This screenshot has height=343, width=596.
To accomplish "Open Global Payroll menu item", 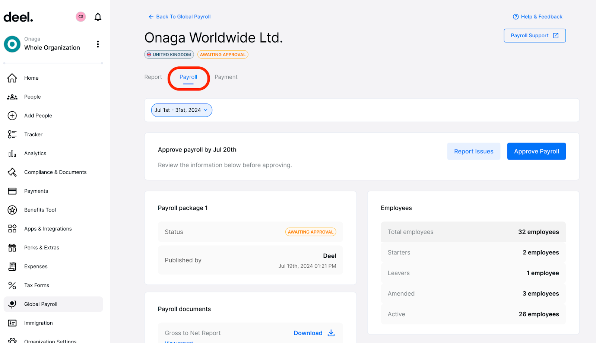I will click(53, 304).
